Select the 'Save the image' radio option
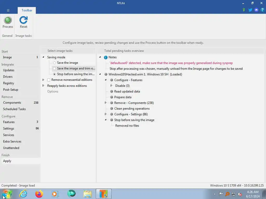The width and height of the screenshot is (266, 199). 54,63
